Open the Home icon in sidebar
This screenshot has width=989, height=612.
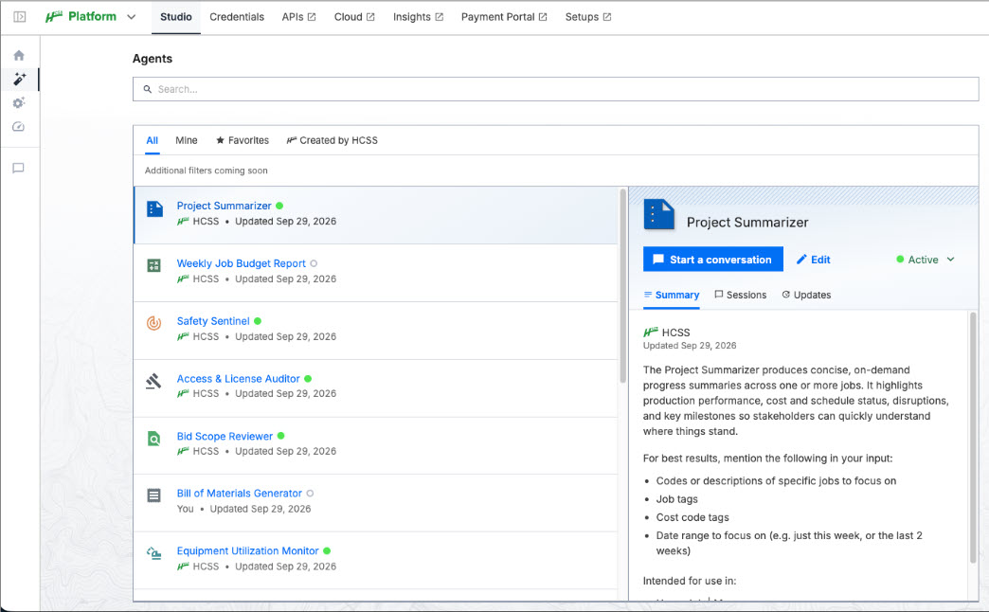coord(19,56)
